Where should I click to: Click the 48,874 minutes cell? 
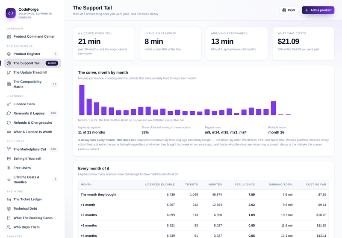(x=217, y=194)
